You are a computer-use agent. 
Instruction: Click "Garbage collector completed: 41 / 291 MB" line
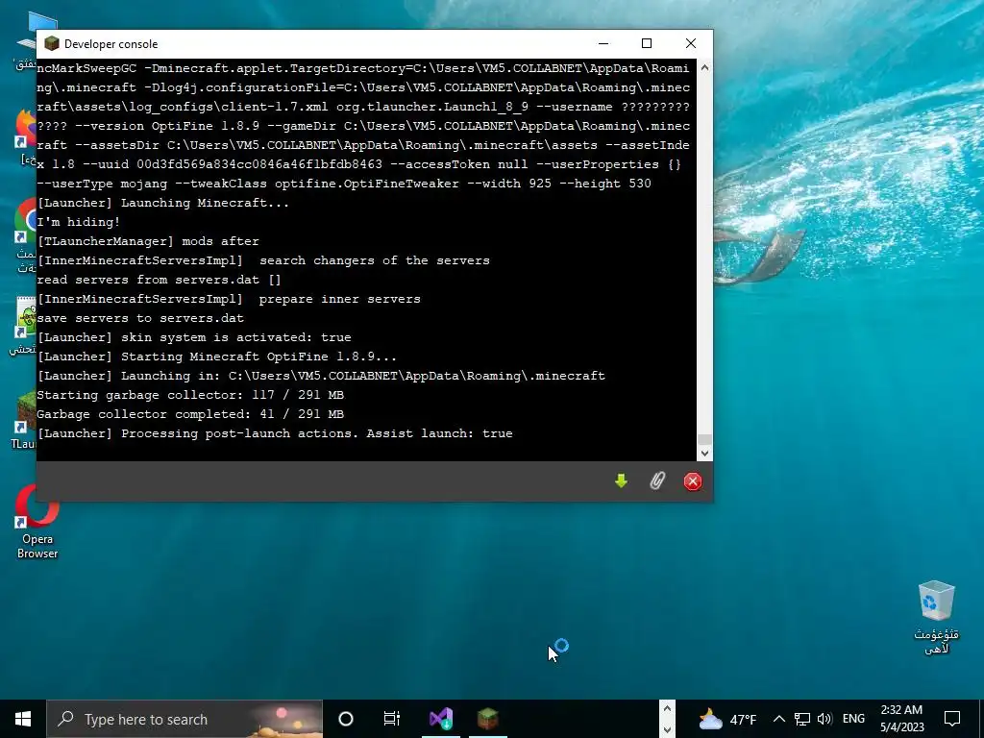[190, 414]
